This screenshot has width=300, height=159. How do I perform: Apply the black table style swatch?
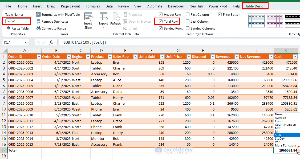click(293, 21)
